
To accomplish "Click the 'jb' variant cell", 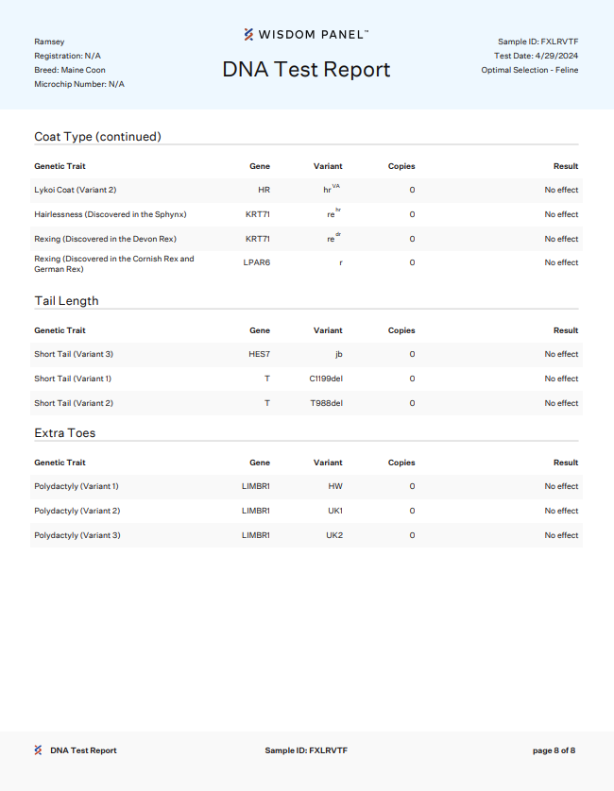I will coord(339,354).
